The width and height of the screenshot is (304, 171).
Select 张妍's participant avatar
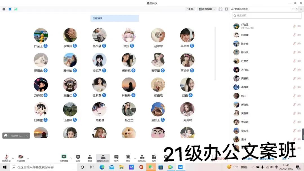click(129, 35)
